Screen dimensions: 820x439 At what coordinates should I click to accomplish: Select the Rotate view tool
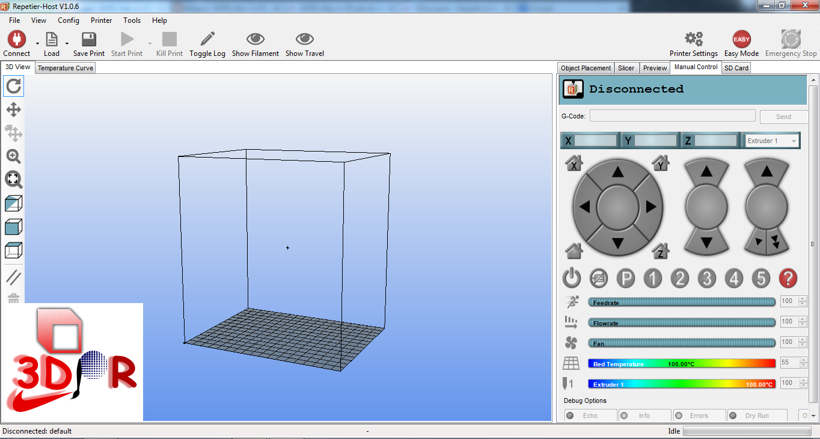point(13,86)
